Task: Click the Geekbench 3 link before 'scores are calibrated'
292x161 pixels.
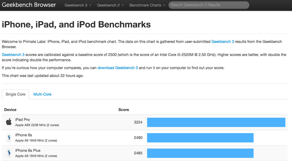Action: [13, 55]
